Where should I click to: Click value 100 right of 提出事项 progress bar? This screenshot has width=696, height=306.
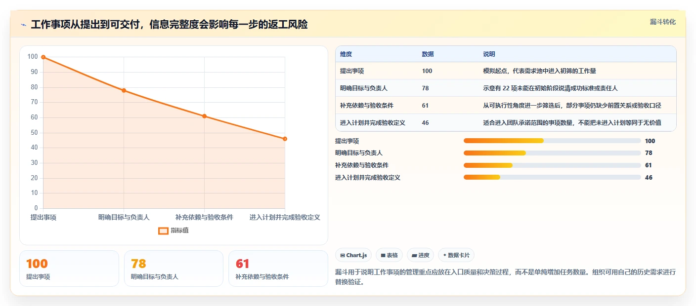[x=650, y=141]
